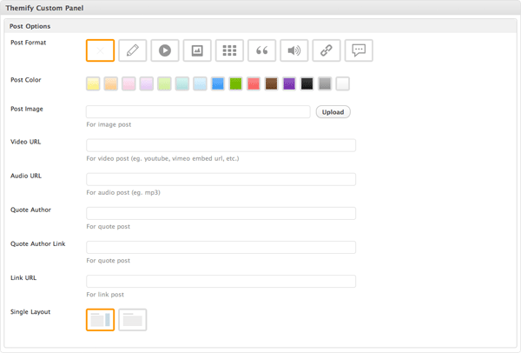The width and height of the screenshot is (521, 353).
Task: Click the Themify Custom Panel header
Action: pos(260,8)
